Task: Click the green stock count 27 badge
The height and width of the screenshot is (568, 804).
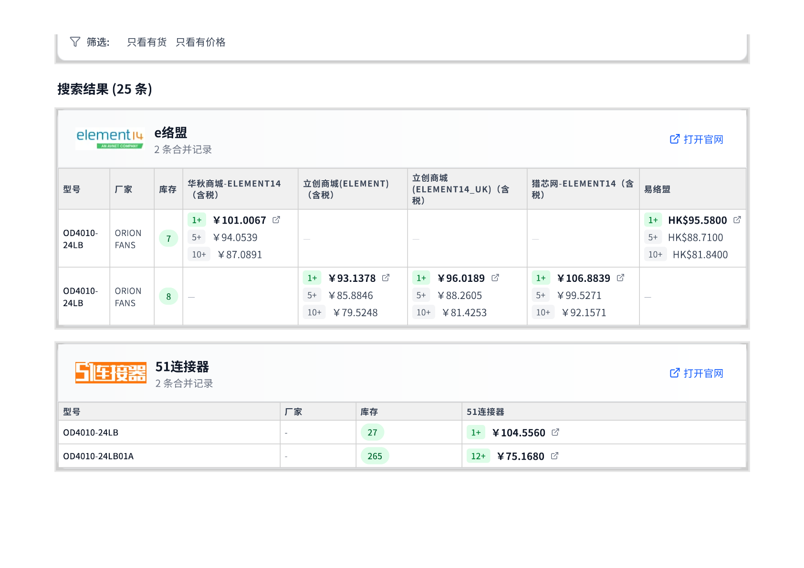Action: tap(373, 432)
